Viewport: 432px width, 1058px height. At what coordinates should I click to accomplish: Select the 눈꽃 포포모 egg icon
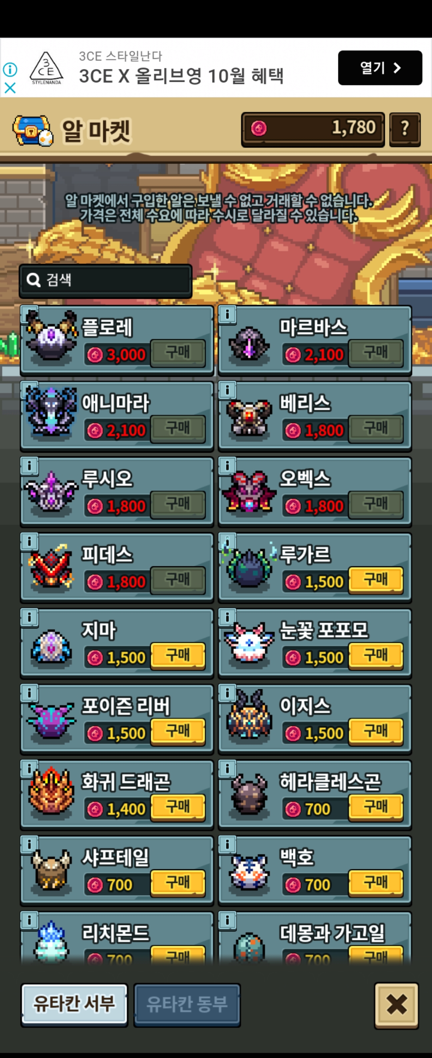249,642
